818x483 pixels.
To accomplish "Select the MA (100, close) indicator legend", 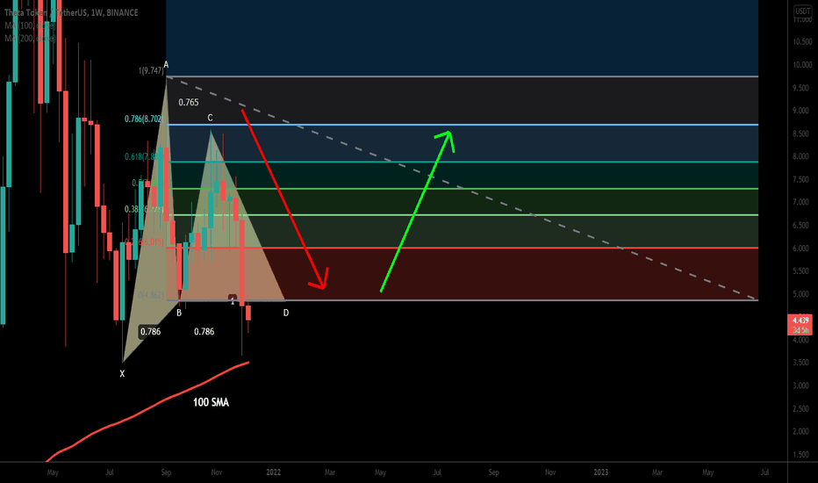I will pyautogui.click(x=30, y=25).
